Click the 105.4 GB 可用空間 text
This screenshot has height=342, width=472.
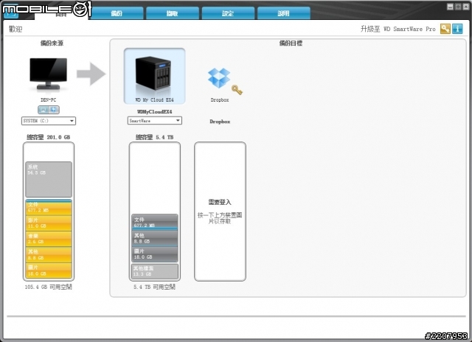(49, 287)
